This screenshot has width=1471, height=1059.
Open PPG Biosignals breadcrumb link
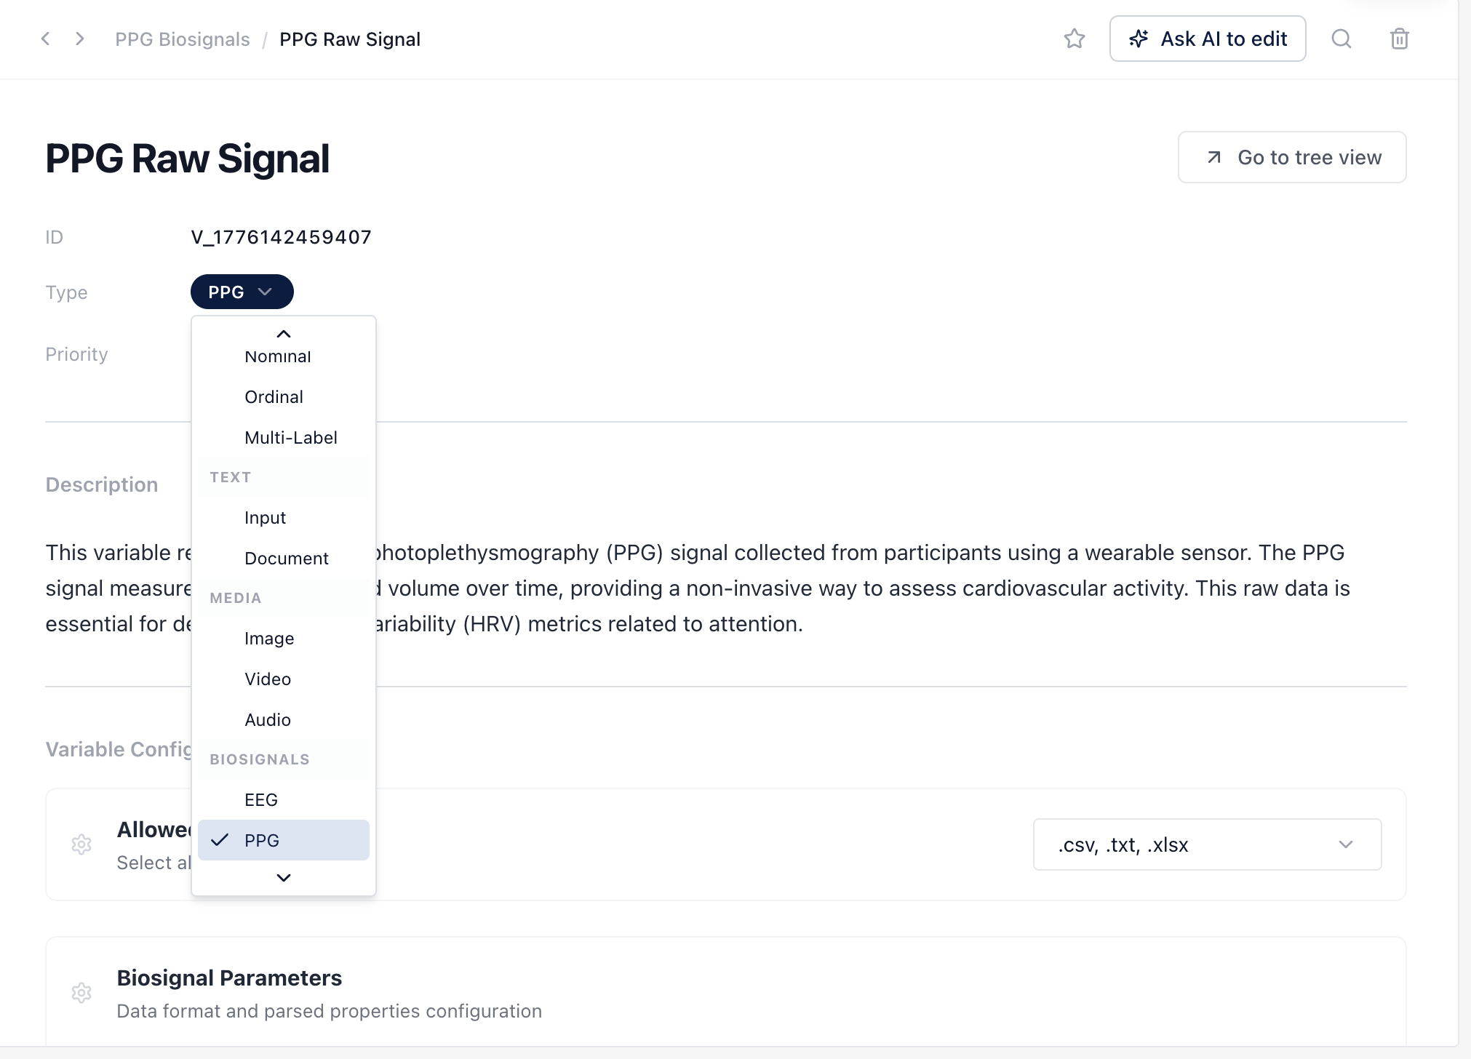click(x=182, y=39)
